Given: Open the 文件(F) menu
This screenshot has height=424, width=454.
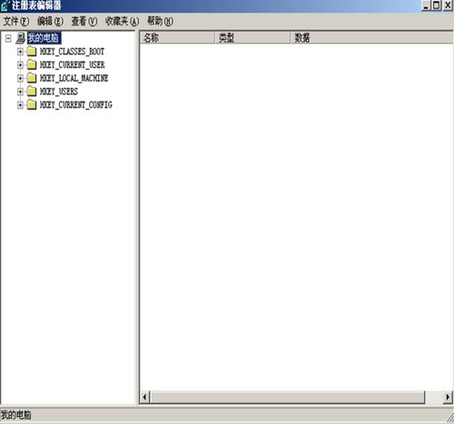Looking at the screenshot, I should [x=16, y=21].
